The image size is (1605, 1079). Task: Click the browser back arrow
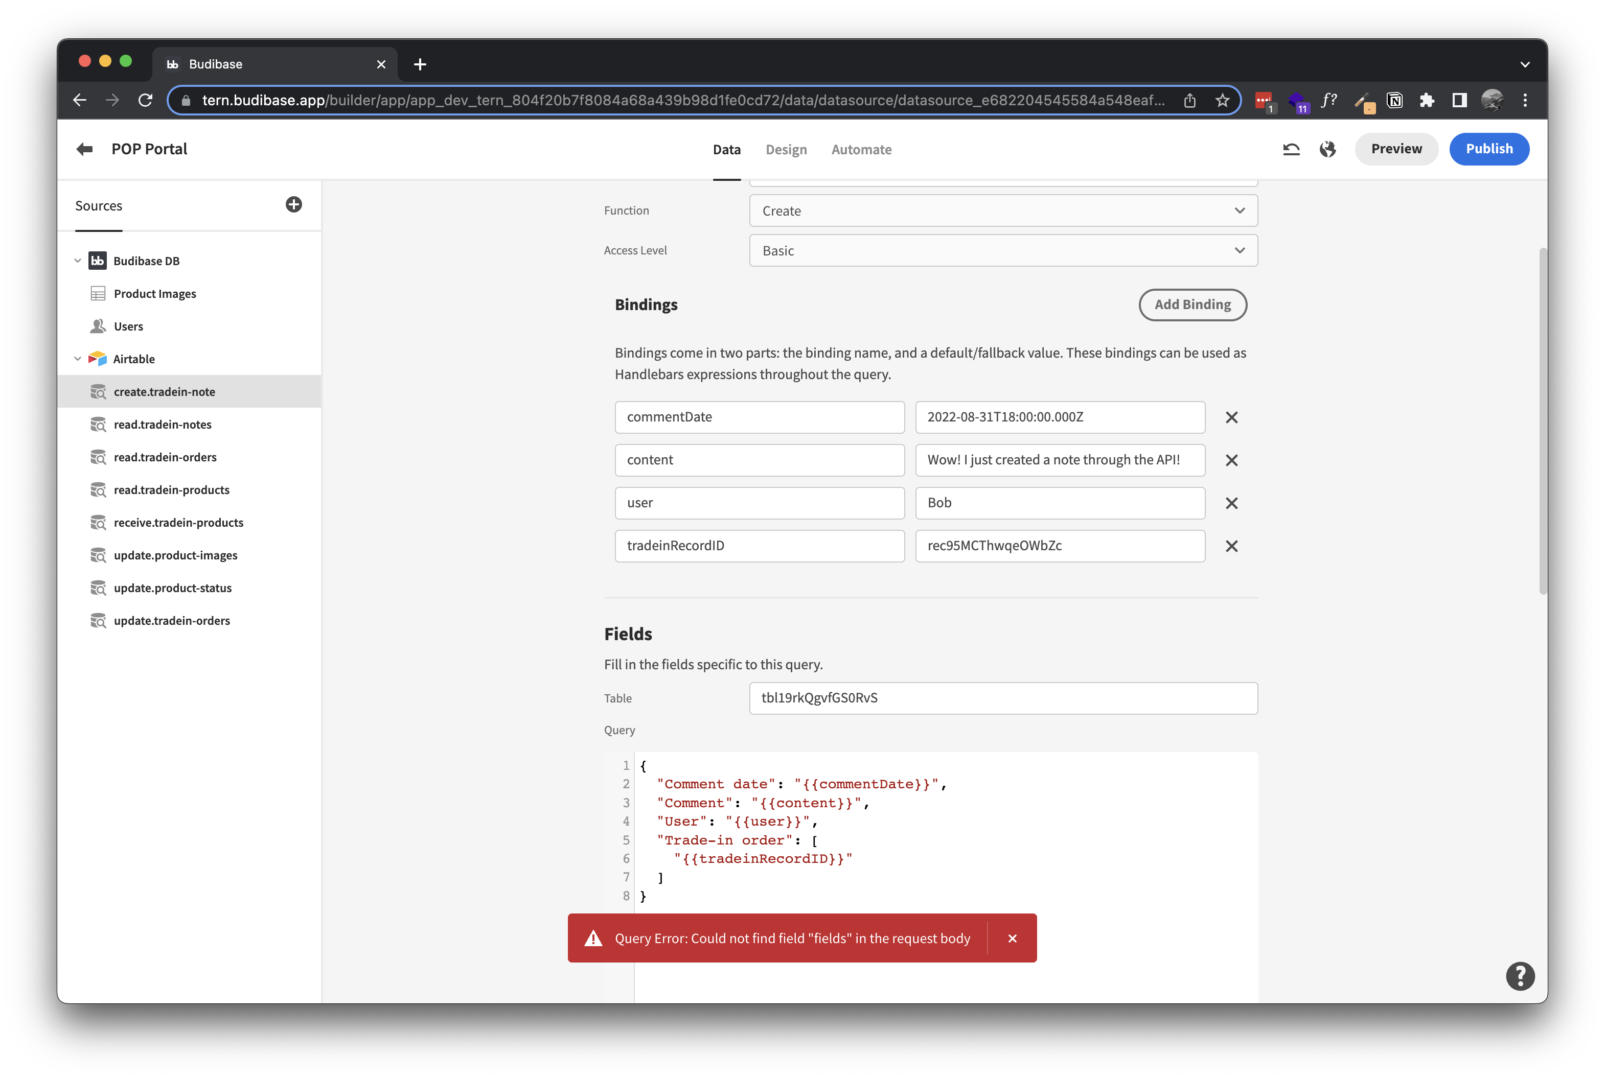coord(80,101)
